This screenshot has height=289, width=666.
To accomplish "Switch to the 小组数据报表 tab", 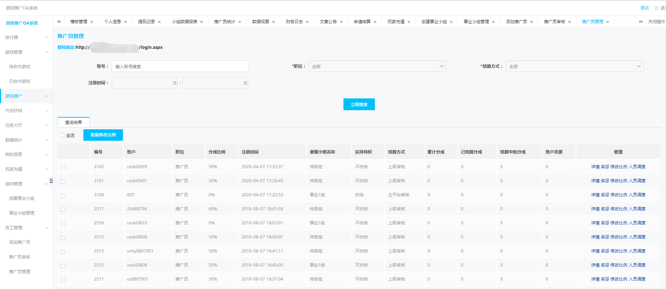I will pyautogui.click(x=185, y=22).
